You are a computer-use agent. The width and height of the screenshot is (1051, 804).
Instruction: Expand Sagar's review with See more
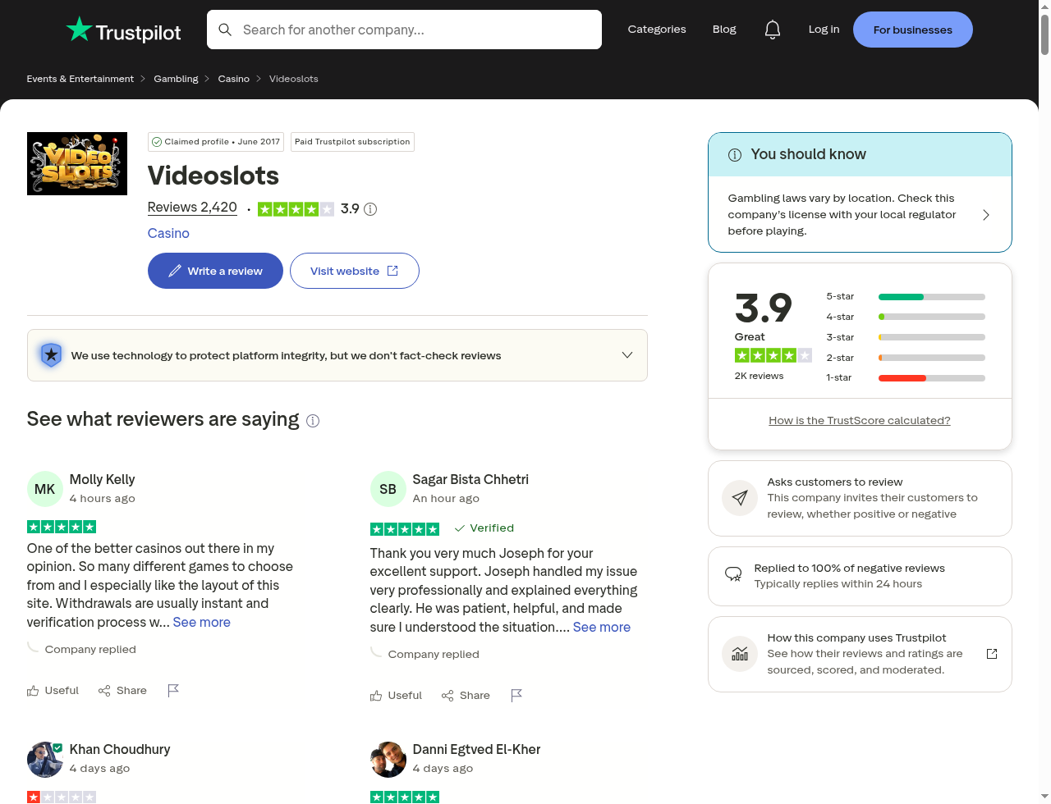(x=602, y=628)
